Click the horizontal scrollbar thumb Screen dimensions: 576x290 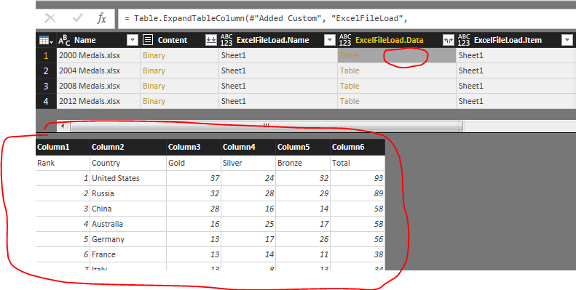point(267,126)
